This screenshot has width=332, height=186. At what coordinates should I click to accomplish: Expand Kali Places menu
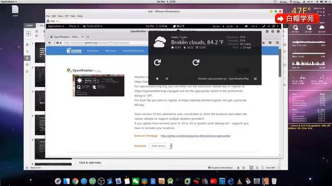[x=74, y=26]
